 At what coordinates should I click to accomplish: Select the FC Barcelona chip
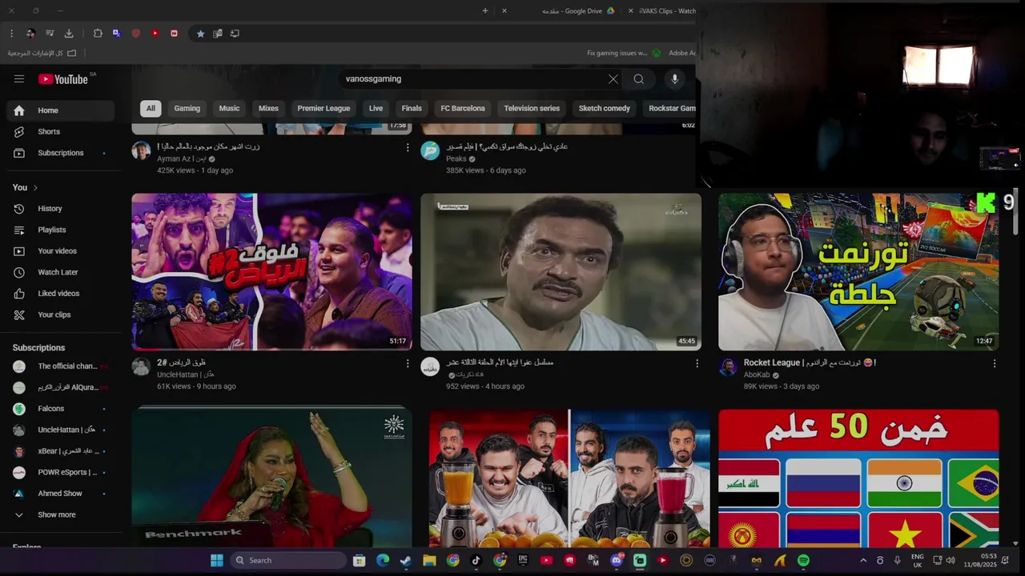tap(463, 108)
